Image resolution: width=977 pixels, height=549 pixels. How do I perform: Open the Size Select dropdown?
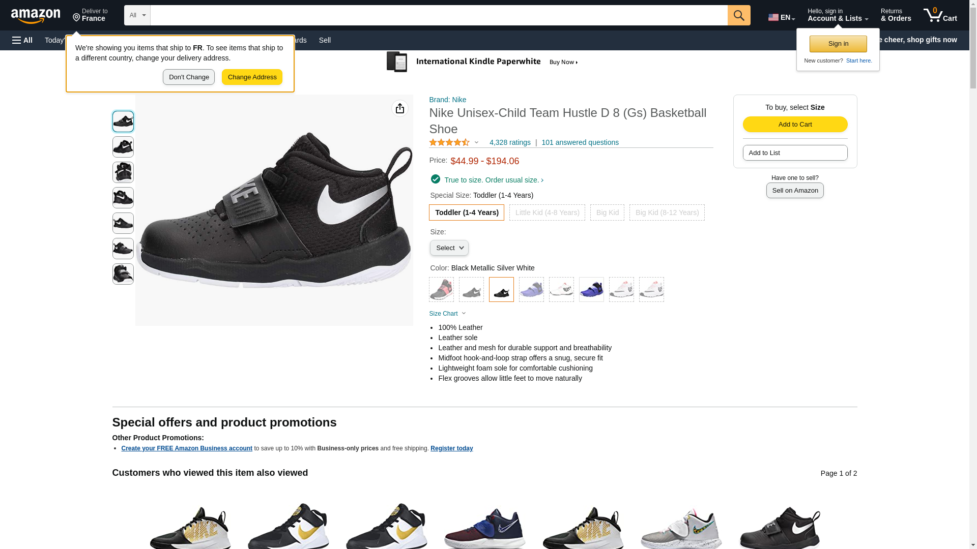click(449, 248)
